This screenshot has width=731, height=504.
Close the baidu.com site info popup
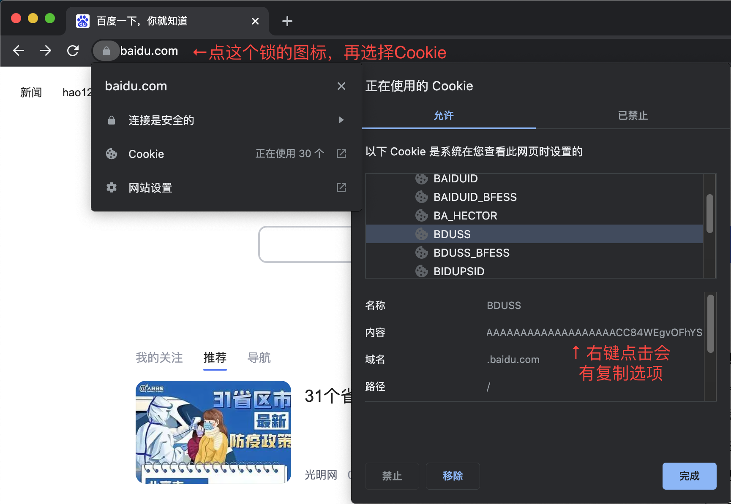tap(341, 86)
